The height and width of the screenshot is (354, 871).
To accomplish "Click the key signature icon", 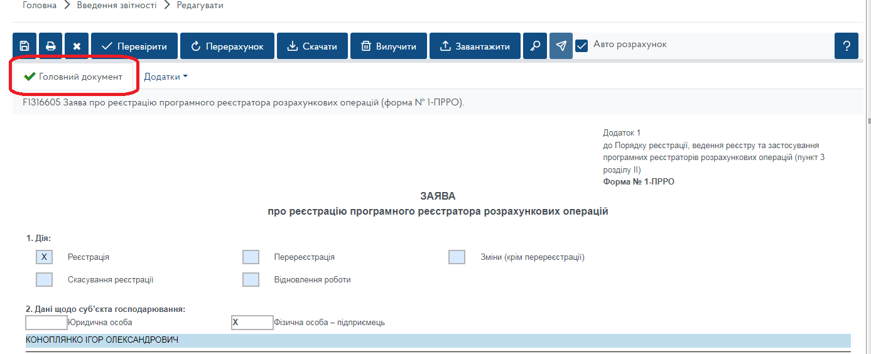I will coord(535,46).
